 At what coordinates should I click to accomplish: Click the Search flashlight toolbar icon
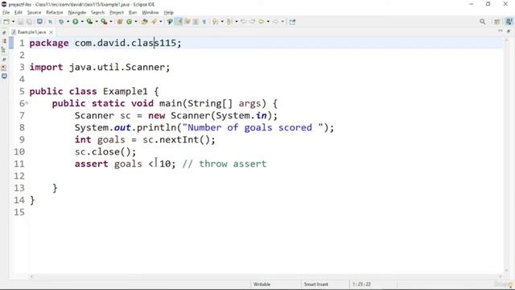[x=154, y=22]
